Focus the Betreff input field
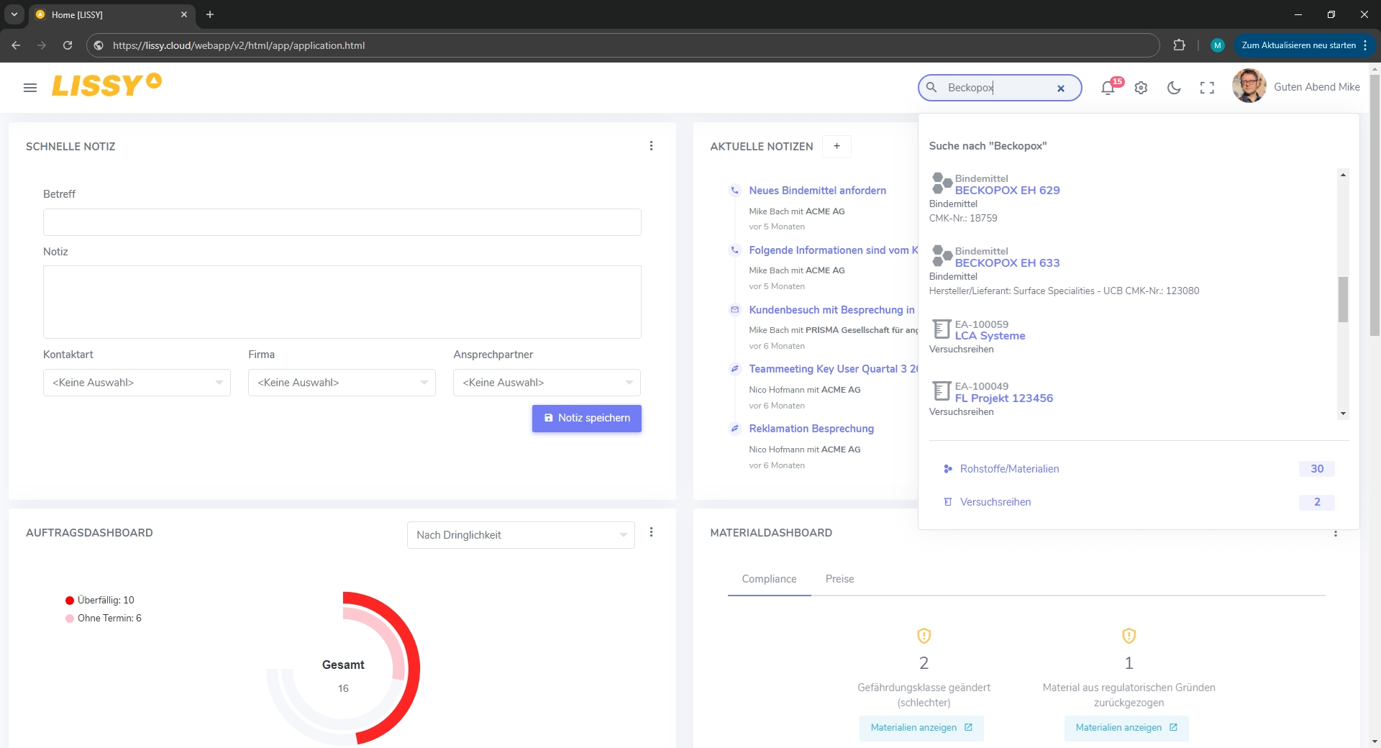The height and width of the screenshot is (748, 1381). coord(342,222)
